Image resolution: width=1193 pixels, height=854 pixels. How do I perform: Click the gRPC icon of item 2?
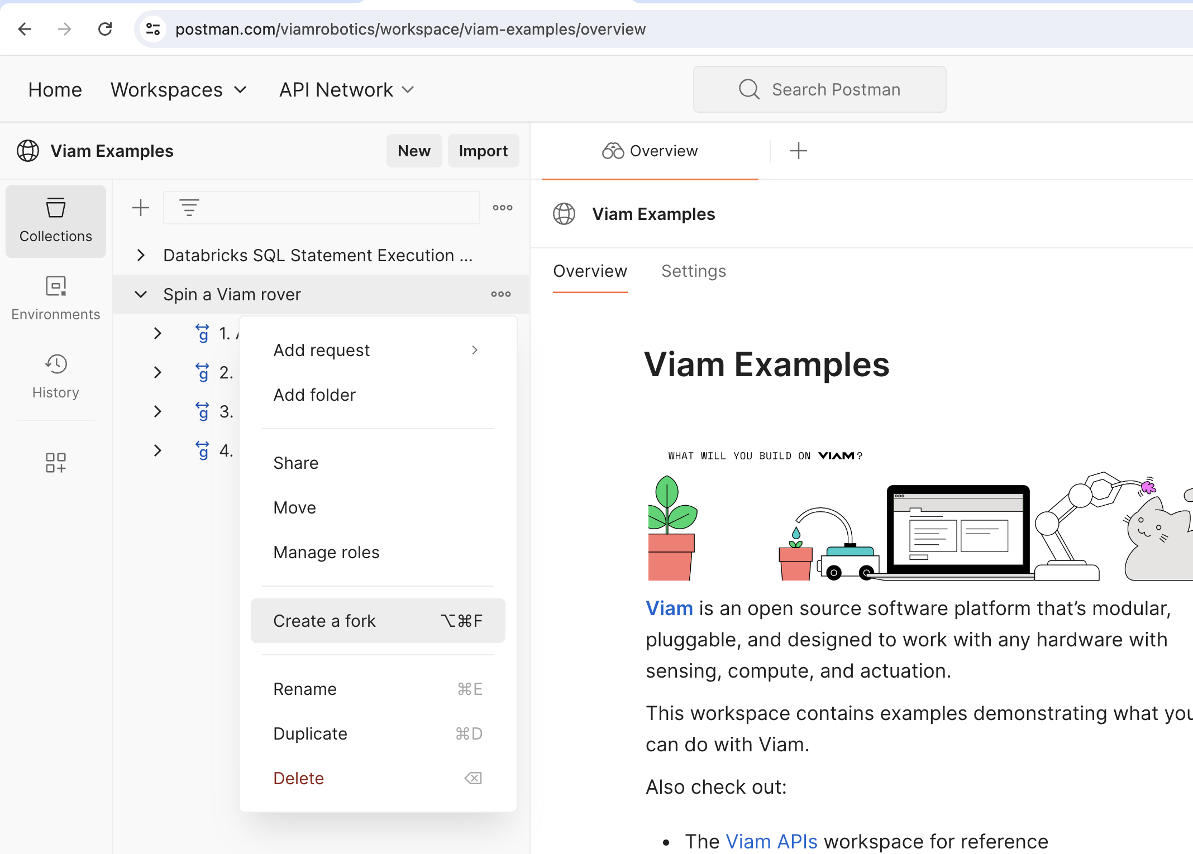pyautogui.click(x=202, y=372)
